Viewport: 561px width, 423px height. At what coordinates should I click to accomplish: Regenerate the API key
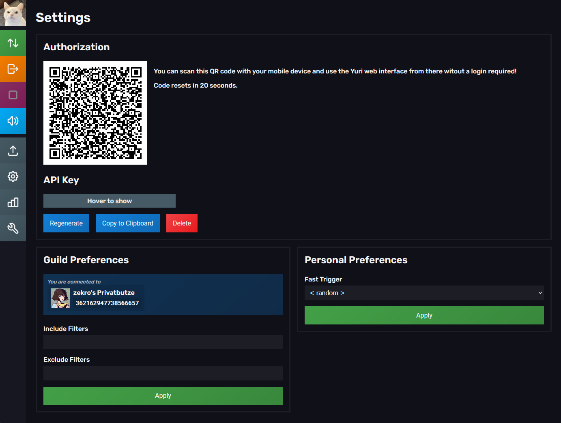click(66, 223)
